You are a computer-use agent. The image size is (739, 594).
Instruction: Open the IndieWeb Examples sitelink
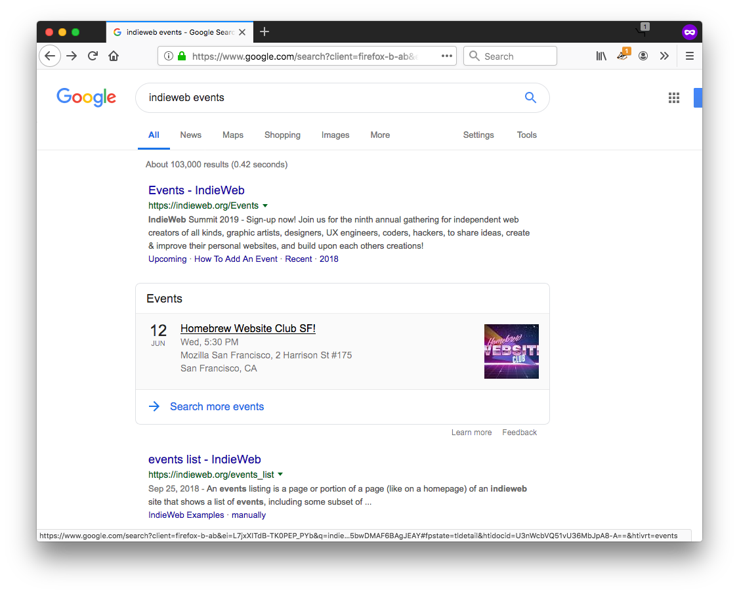click(186, 515)
